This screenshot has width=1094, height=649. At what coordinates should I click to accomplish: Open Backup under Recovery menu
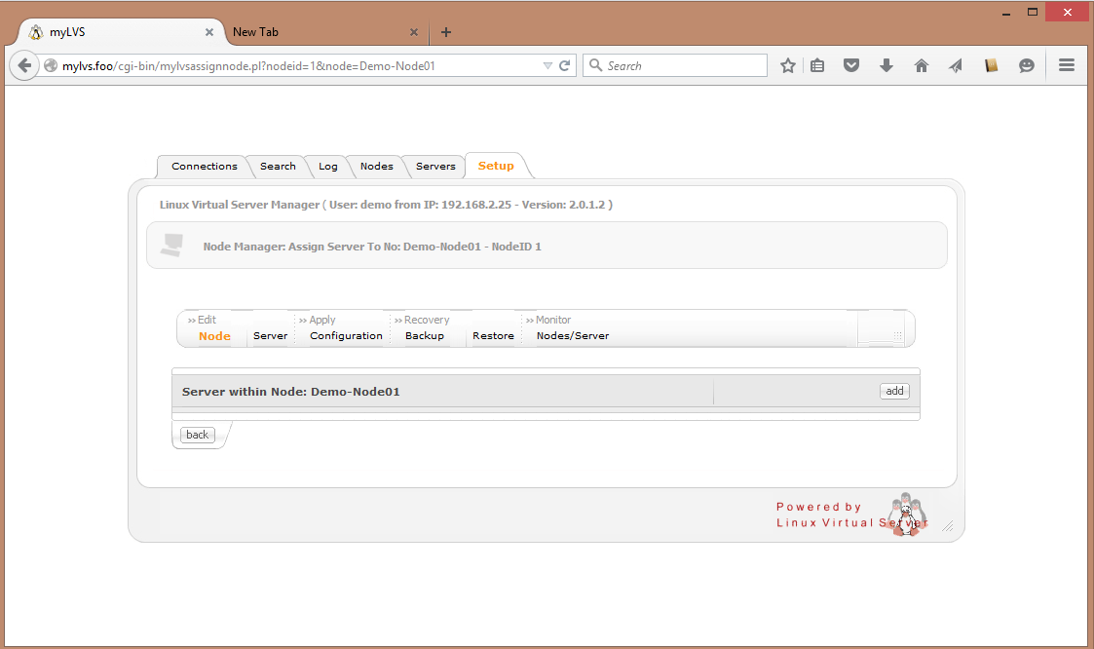[x=424, y=336]
